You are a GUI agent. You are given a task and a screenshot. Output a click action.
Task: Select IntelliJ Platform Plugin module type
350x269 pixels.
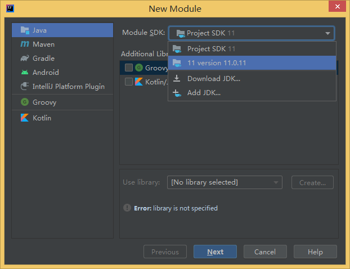(x=62, y=87)
